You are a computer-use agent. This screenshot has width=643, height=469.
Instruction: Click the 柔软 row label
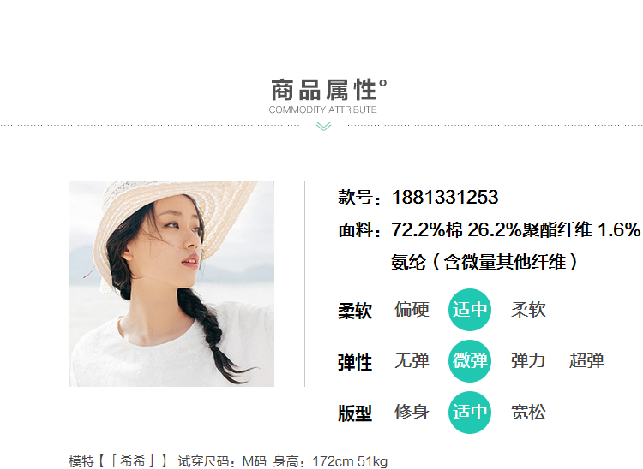(x=355, y=311)
